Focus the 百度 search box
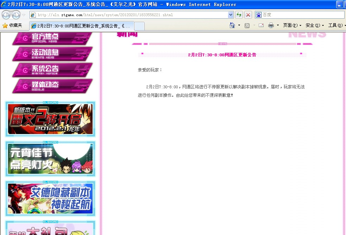The height and width of the screenshot is (235, 346). 303,15
